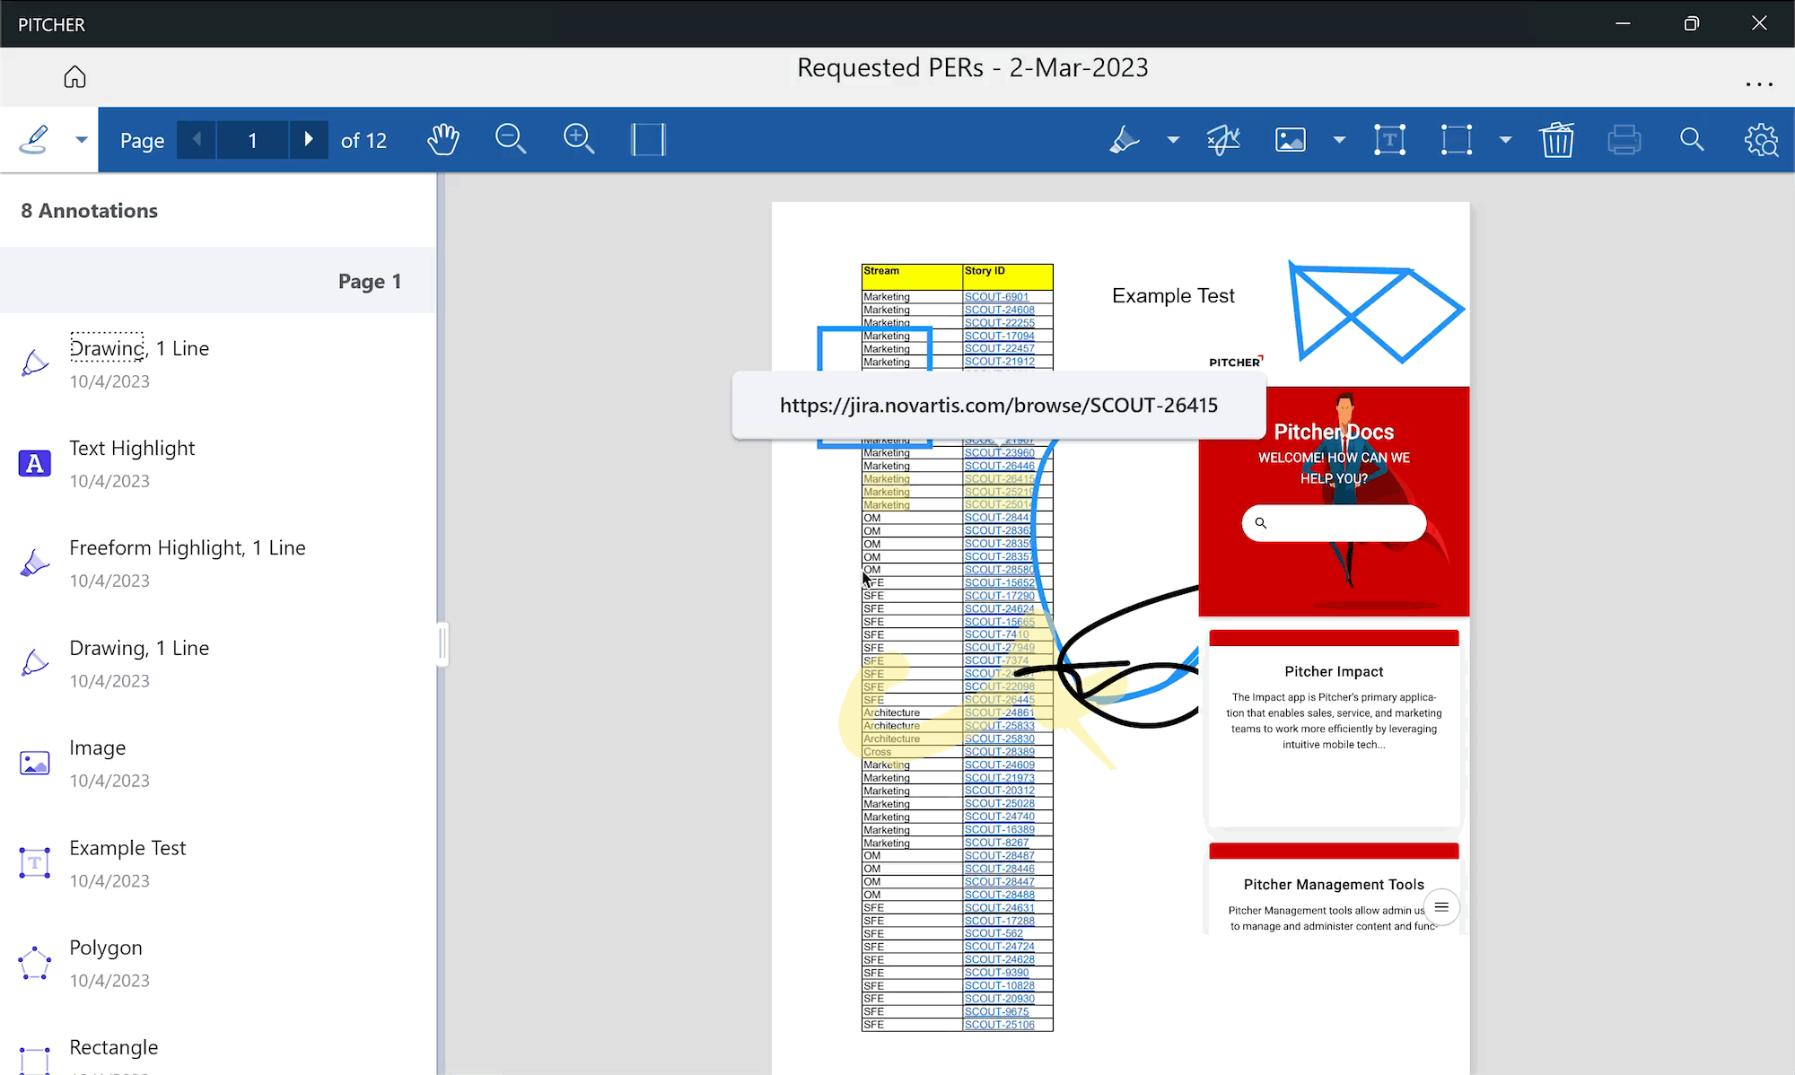Expand the highlighter options dropdown arrow
The height and width of the screenshot is (1075, 1795).
(1173, 140)
